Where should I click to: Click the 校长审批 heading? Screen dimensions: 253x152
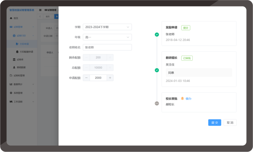[x=171, y=99]
